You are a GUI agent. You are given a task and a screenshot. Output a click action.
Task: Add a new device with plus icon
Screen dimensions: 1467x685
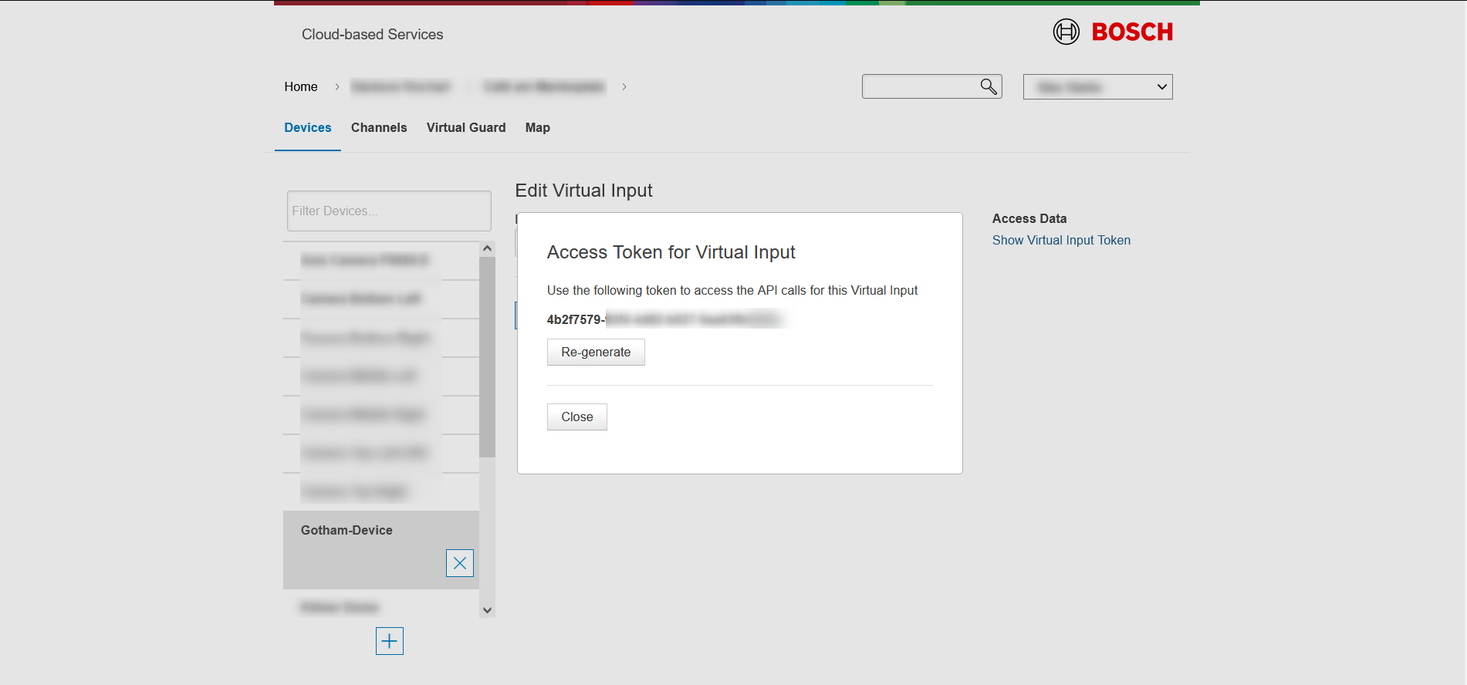tap(389, 641)
